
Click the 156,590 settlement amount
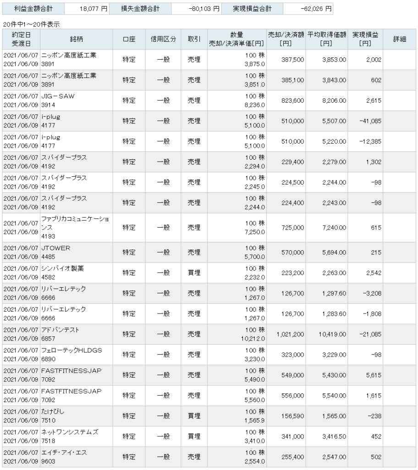[292, 416]
